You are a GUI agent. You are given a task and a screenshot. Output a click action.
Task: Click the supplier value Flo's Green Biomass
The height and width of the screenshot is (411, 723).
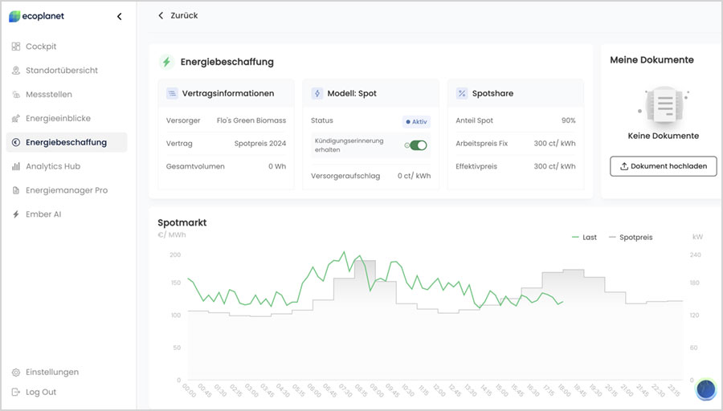[x=251, y=120]
